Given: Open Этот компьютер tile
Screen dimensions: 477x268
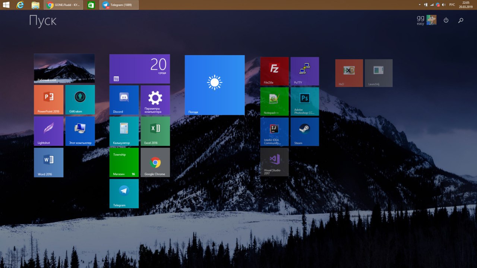Looking at the screenshot, I should (x=80, y=131).
